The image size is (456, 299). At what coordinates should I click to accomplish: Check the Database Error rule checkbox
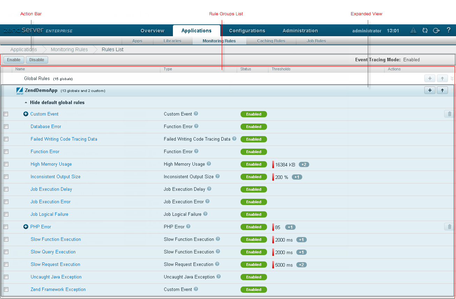6,127
